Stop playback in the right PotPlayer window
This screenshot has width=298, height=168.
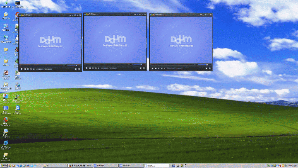pos(156,68)
